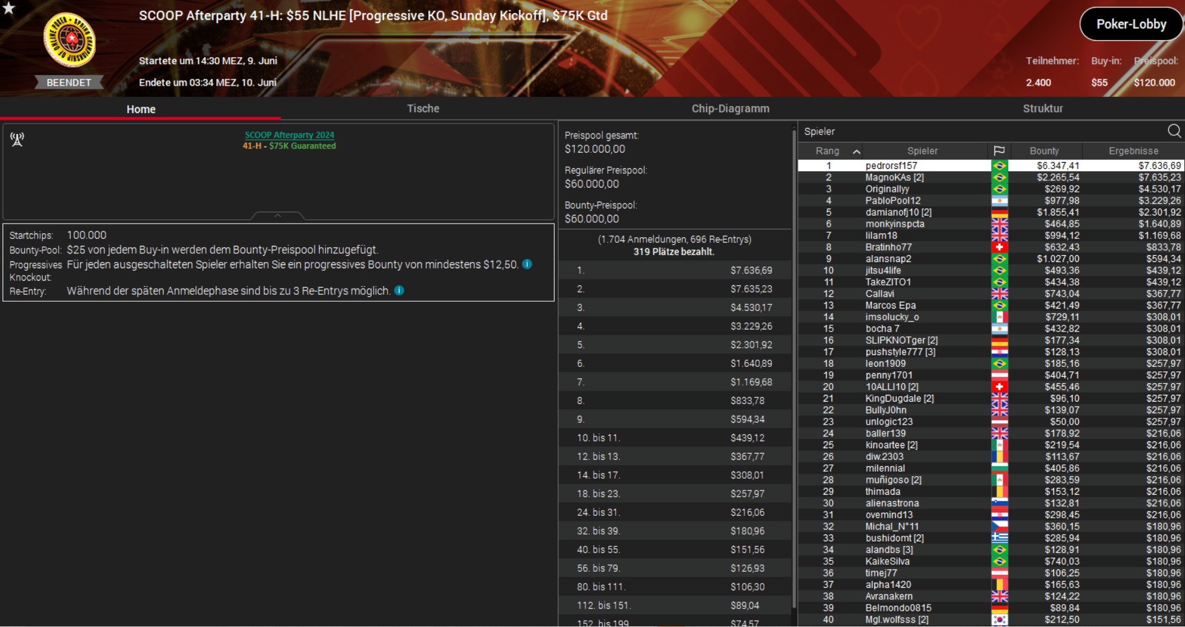The height and width of the screenshot is (627, 1185).
Task: Sort players by Rang column arrow
Action: [x=856, y=151]
